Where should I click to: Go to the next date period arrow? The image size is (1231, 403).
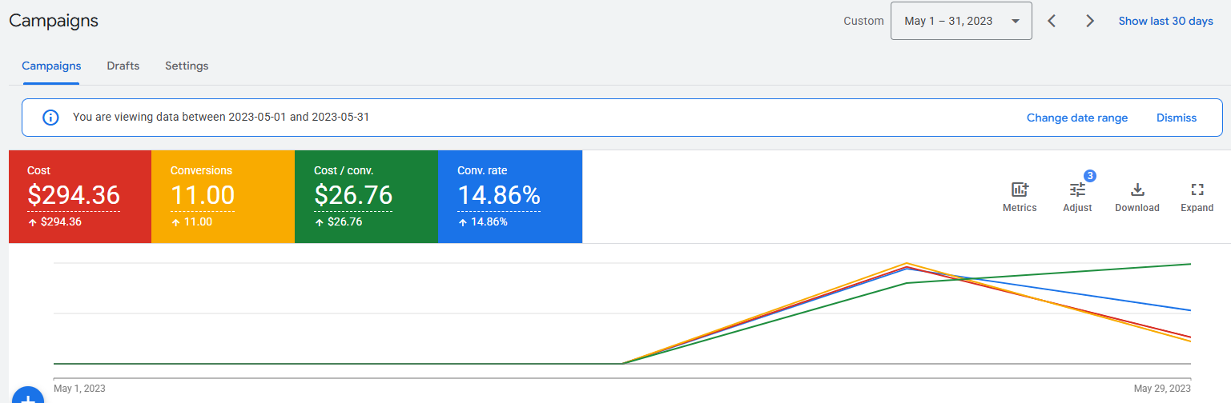(1090, 21)
